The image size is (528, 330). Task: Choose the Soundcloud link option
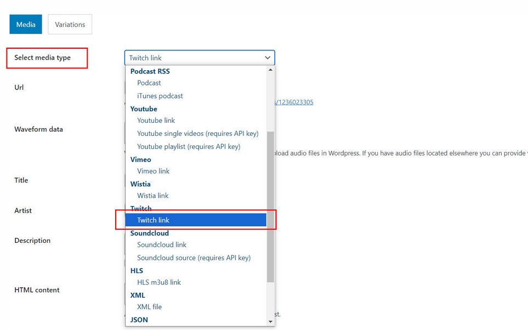[196, 245]
